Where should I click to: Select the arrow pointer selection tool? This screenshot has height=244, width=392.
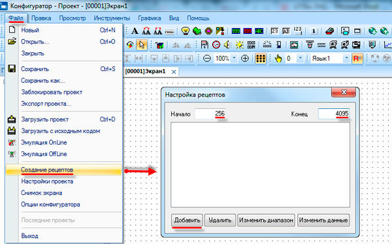point(142,45)
